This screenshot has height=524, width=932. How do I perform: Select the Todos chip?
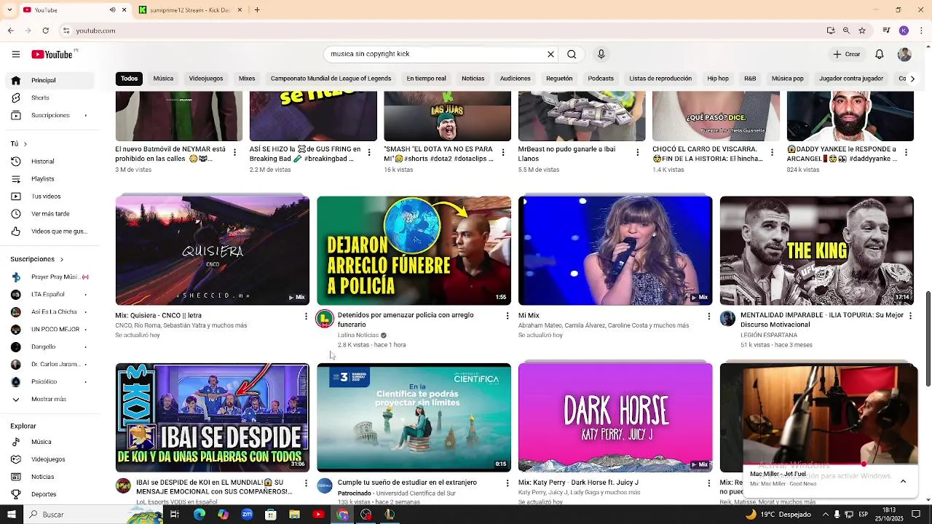click(129, 79)
